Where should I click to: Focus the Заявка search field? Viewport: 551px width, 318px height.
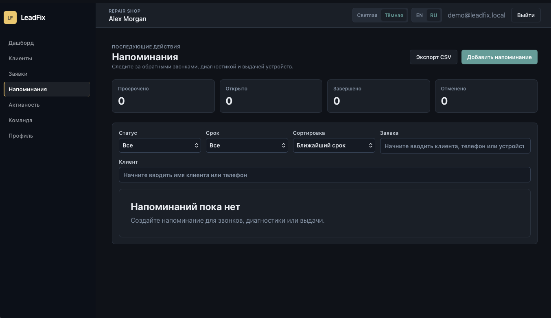[455, 146]
